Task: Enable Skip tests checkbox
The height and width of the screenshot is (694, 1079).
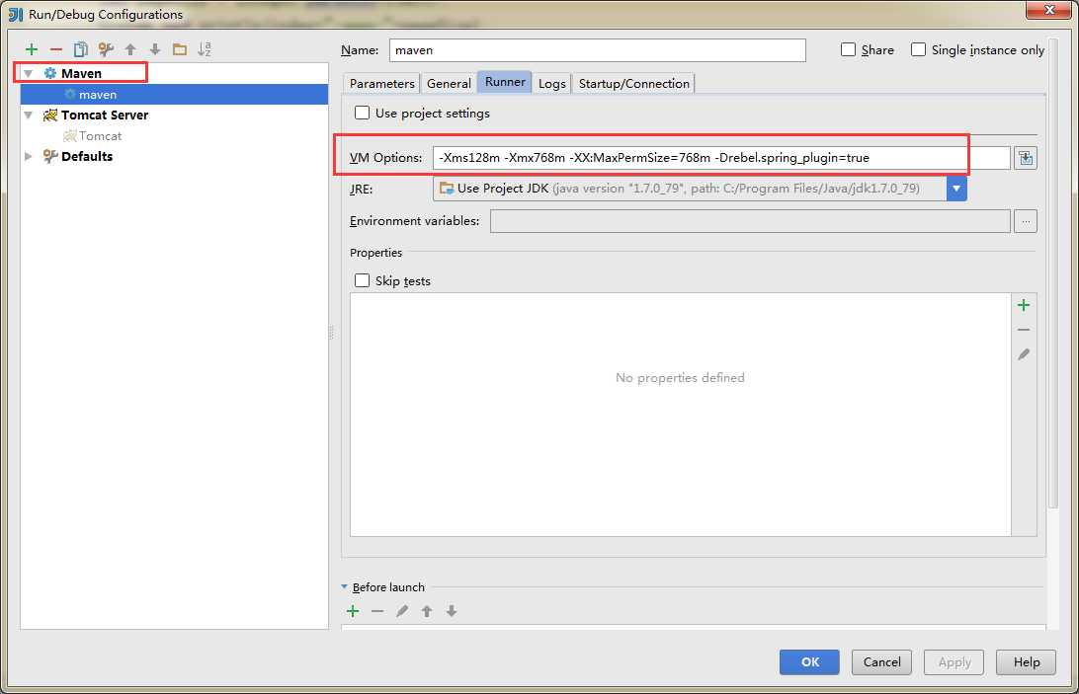Action: (x=362, y=280)
